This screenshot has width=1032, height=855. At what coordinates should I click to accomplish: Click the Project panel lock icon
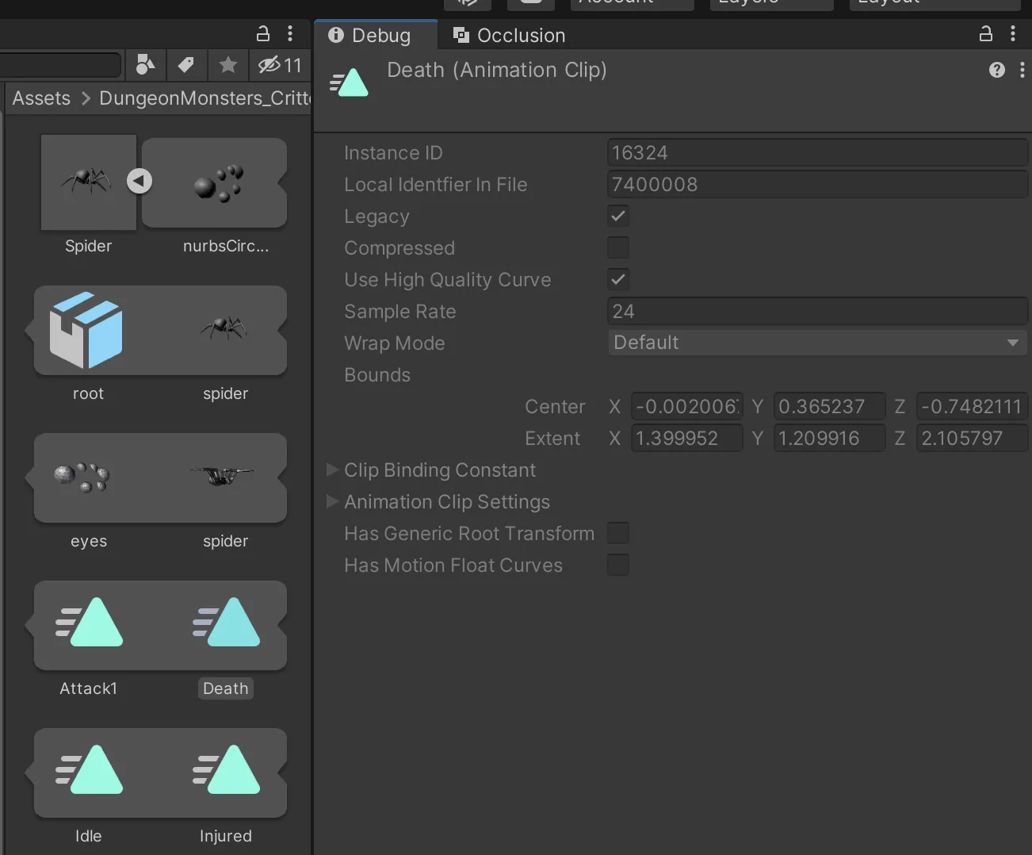[x=263, y=33]
